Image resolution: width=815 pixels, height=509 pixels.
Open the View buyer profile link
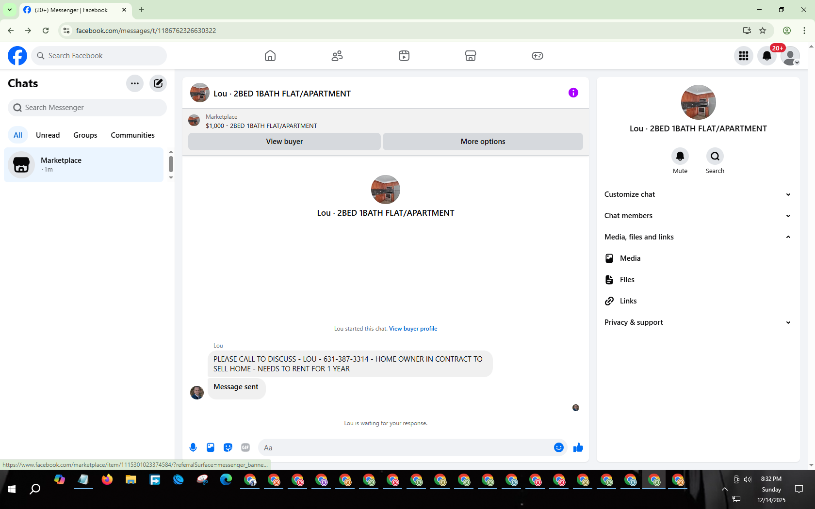point(413,329)
